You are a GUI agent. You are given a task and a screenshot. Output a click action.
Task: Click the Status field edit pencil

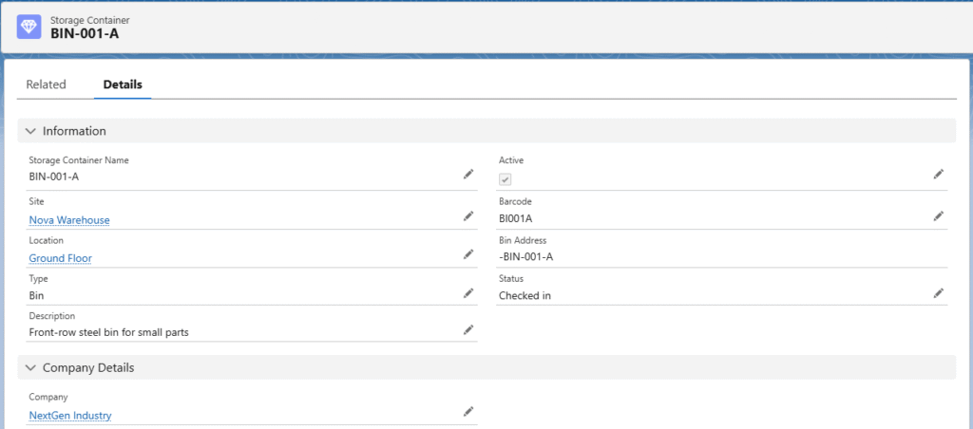pyautogui.click(x=938, y=293)
